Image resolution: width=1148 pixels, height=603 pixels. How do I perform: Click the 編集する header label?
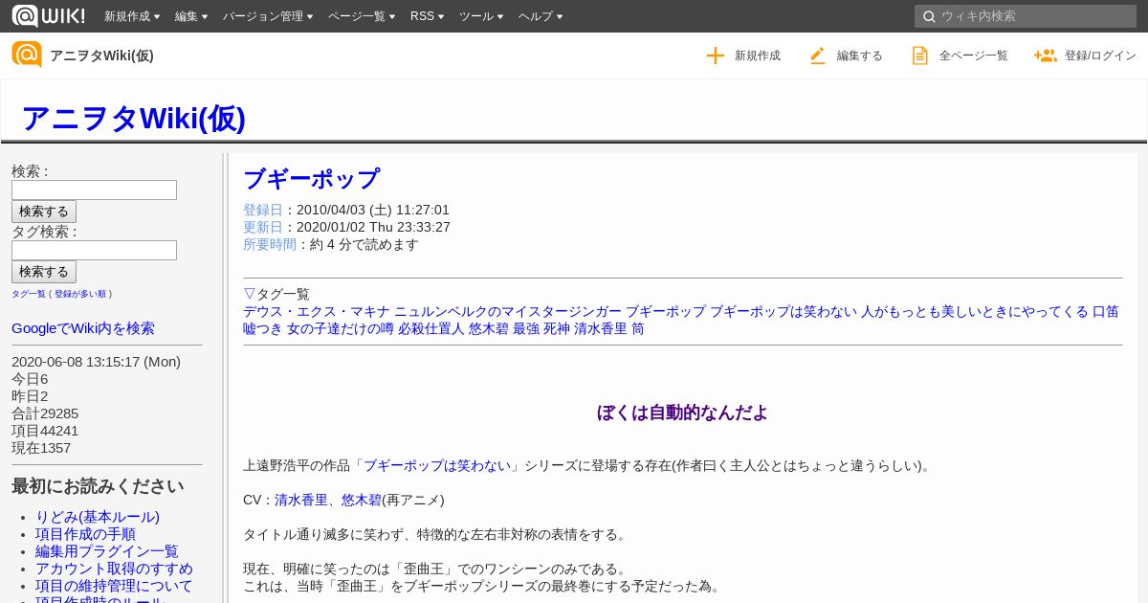[860, 56]
